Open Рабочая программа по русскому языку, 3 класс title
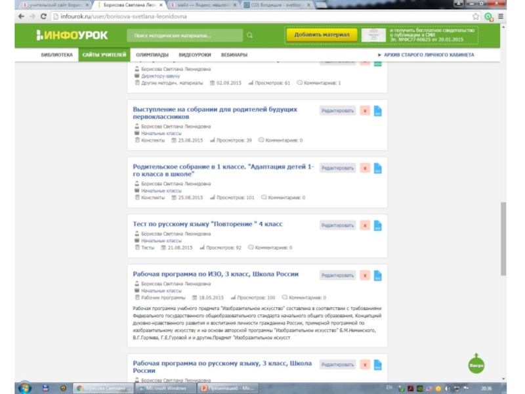This screenshot has height=394, width=525. (x=222, y=367)
